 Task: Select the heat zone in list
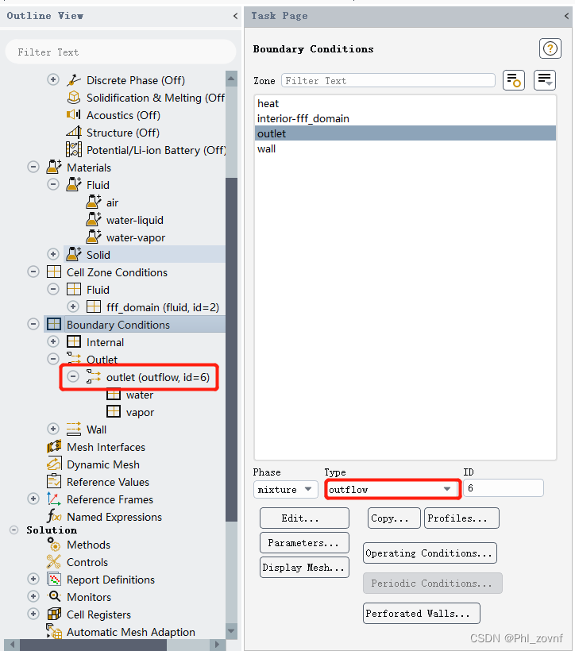pos(268,103)
